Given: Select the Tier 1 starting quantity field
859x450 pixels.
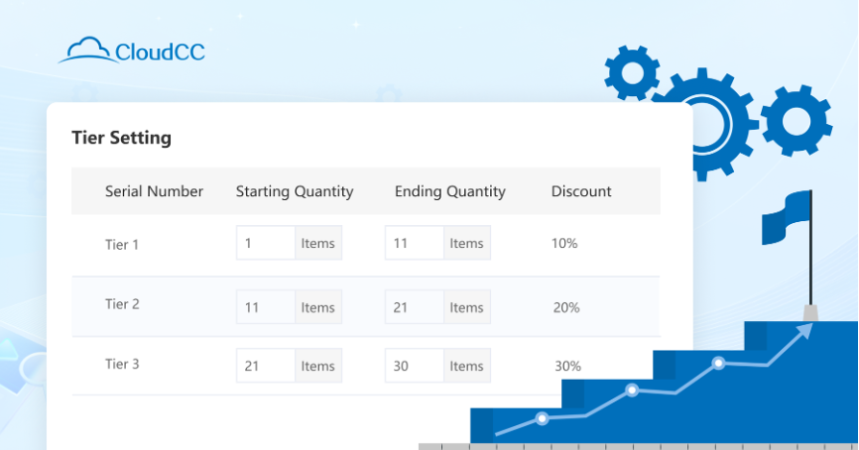Looking at the screenshot, I should point(265,243).
